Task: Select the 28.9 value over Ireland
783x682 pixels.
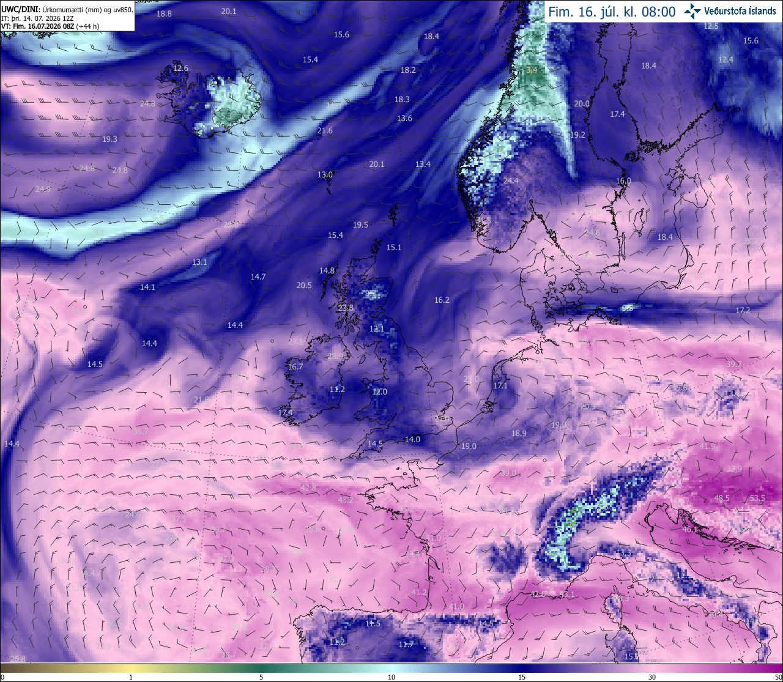Action: point(336,356)
